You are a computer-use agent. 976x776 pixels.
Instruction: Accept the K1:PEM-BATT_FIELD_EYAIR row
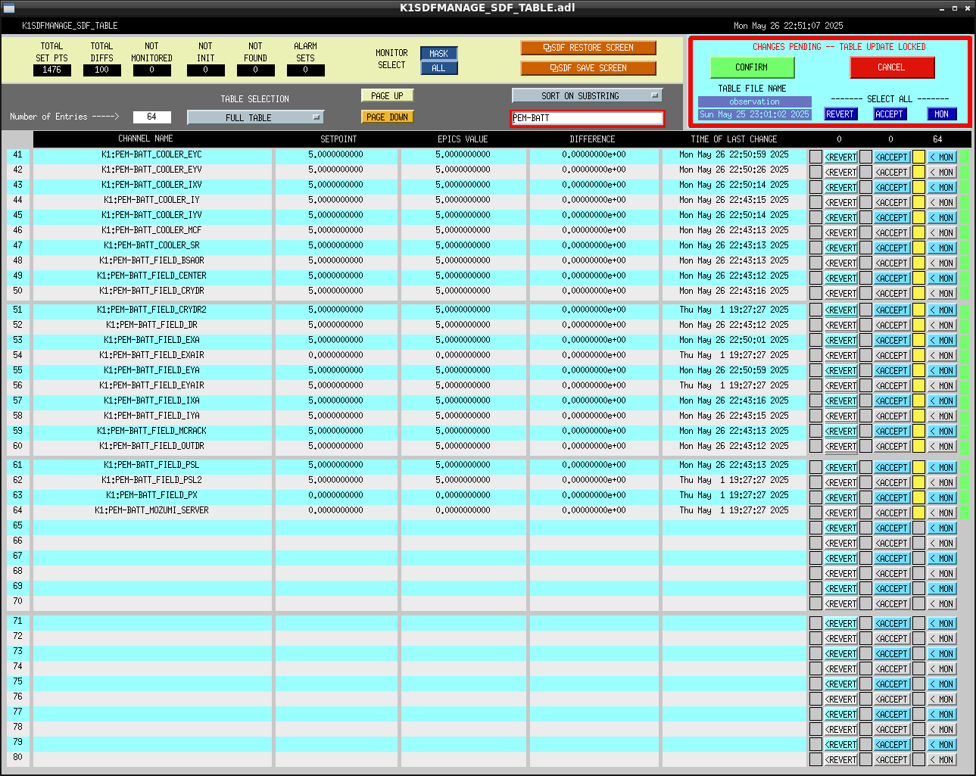click(x=892, y=386)
